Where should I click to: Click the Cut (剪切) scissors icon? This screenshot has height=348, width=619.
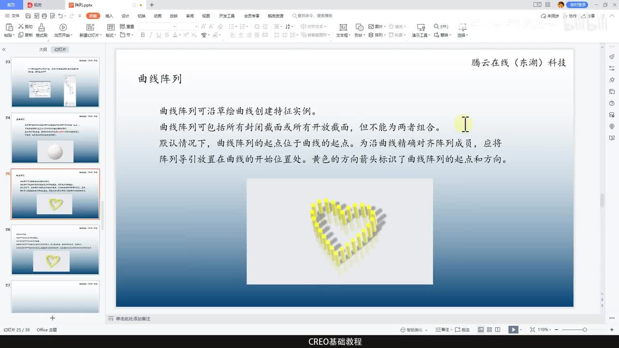click(21, 27)
